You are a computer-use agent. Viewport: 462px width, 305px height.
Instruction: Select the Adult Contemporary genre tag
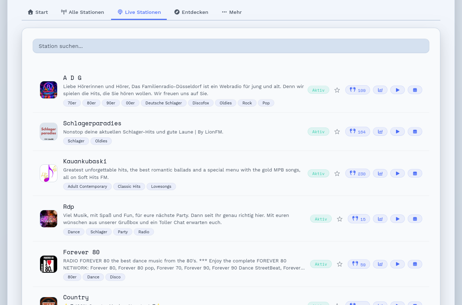(x=87, y=186)
